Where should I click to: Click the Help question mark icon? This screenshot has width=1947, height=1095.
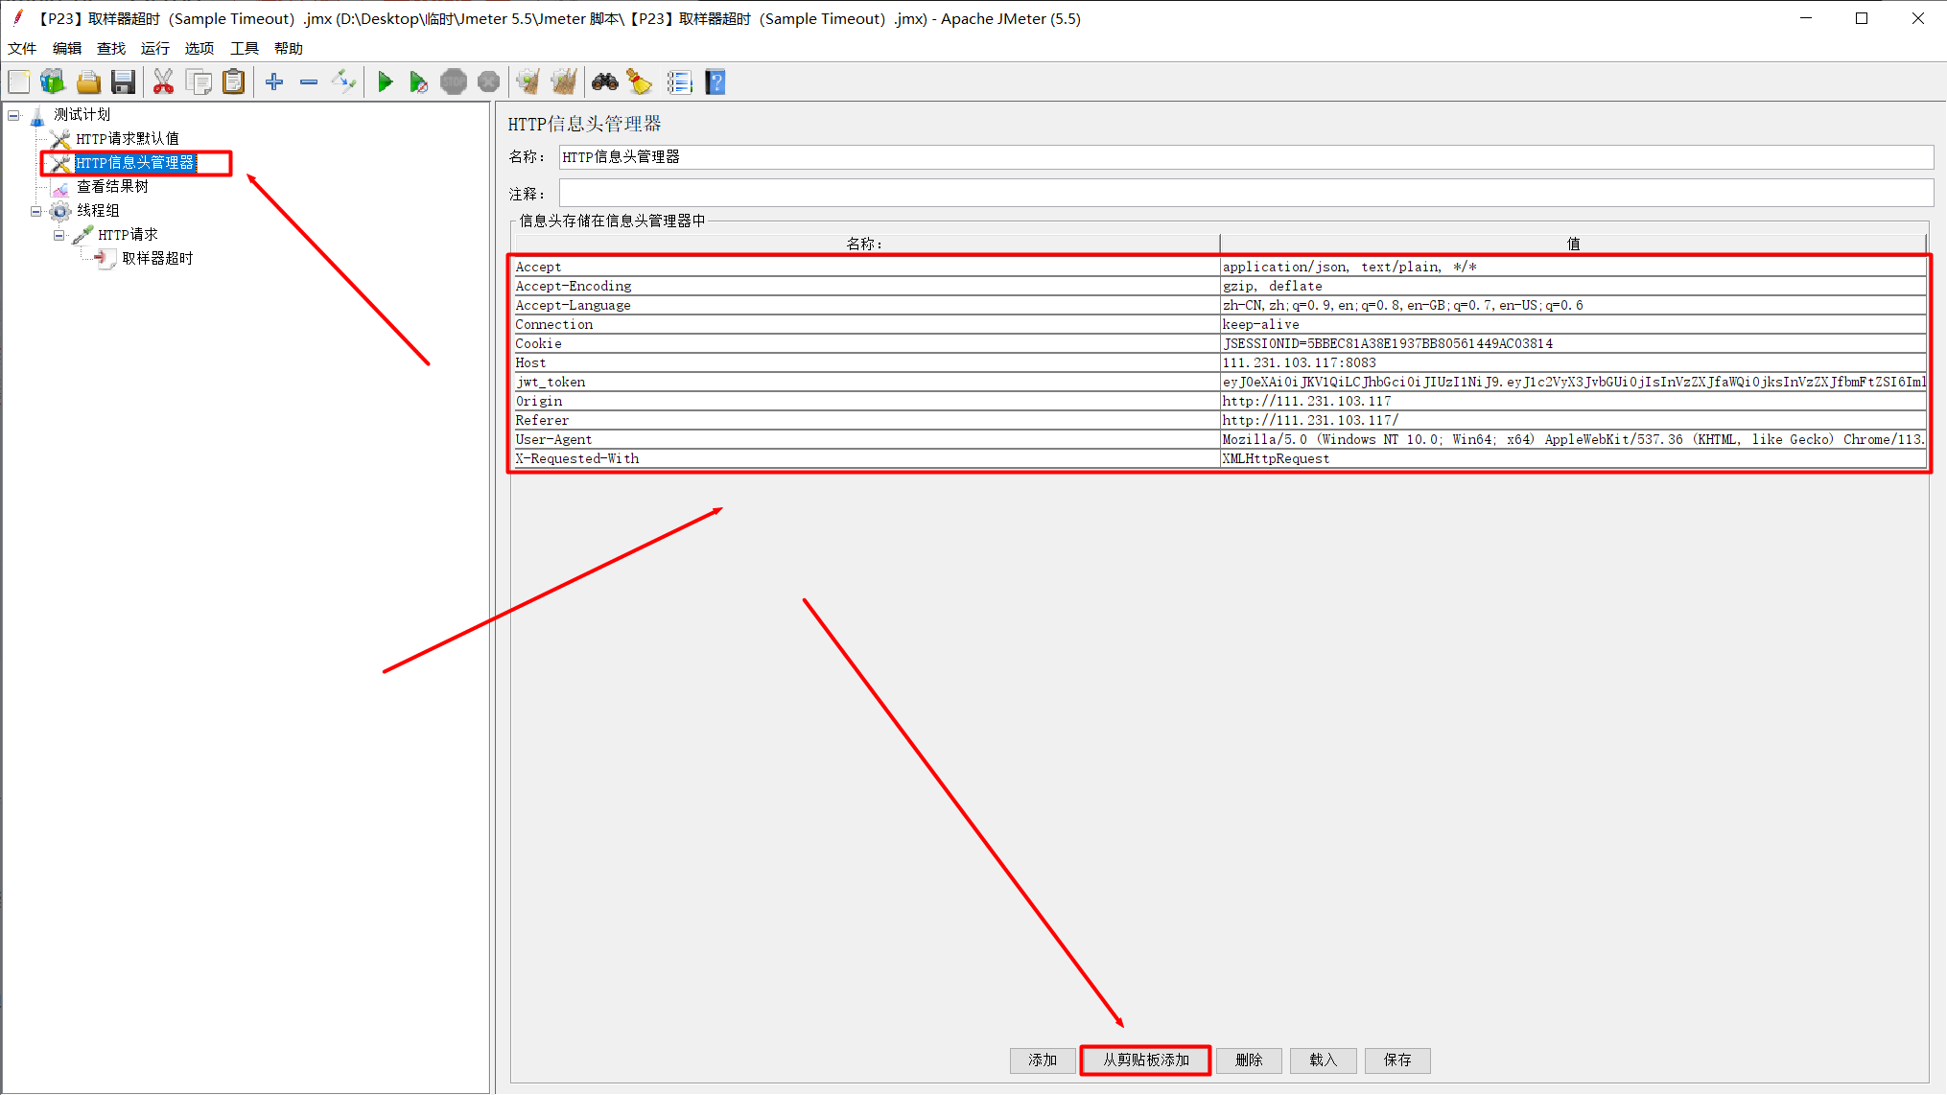715,82
